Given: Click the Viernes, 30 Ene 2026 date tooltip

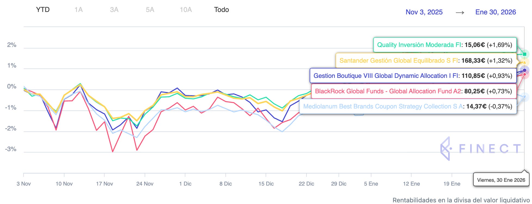Looking at the screenshot, I should tap(501, 180).
